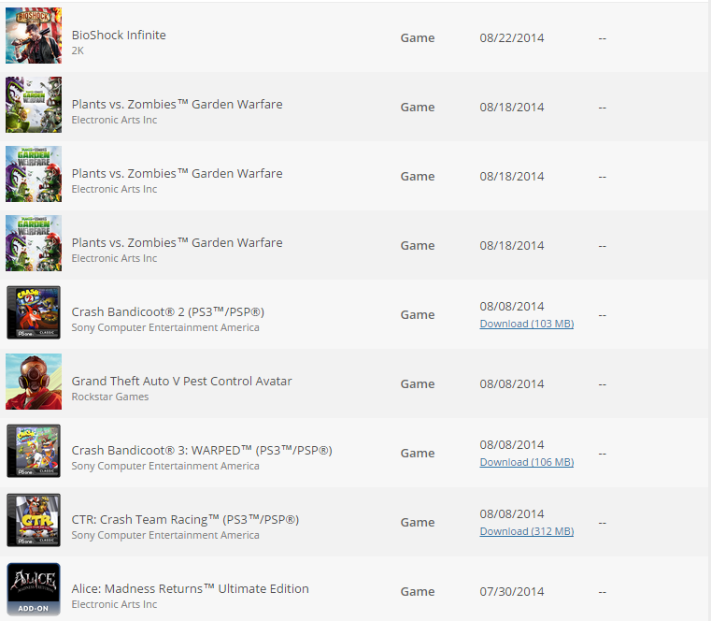Click the Game type label for GTA V Avatar
Image resolution: width=711 pixels, height=621 pixels.
[x=418, y=384]
